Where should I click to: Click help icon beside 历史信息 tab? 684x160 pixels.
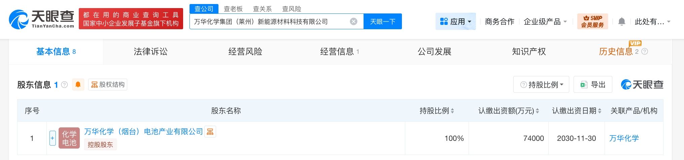[x=645, y=51]
